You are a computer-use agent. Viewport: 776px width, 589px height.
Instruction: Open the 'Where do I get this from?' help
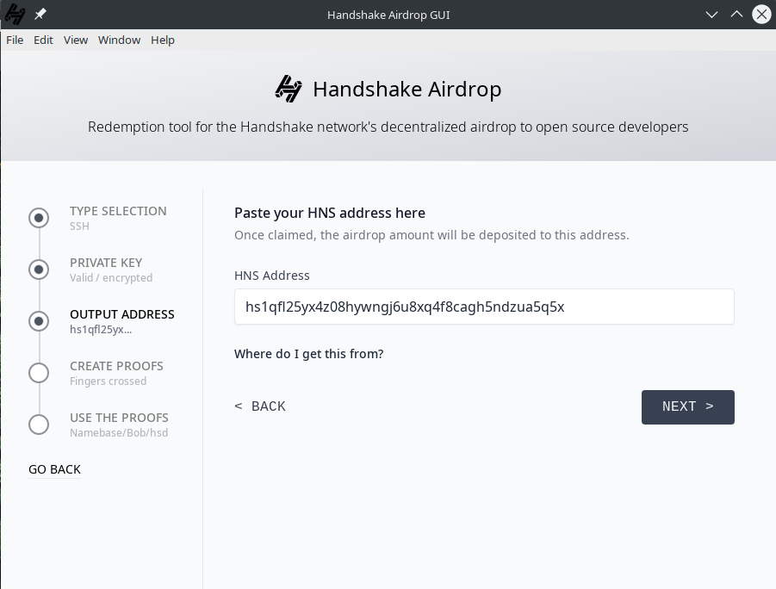[309, 354]
